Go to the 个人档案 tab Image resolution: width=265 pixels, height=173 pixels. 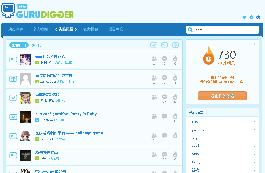(x=40, y=29)
